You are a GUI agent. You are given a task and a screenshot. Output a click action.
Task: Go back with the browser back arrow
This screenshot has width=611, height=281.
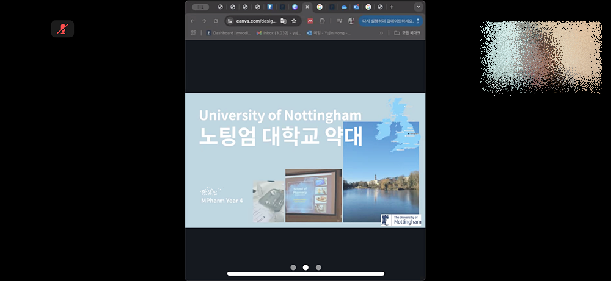192,21
